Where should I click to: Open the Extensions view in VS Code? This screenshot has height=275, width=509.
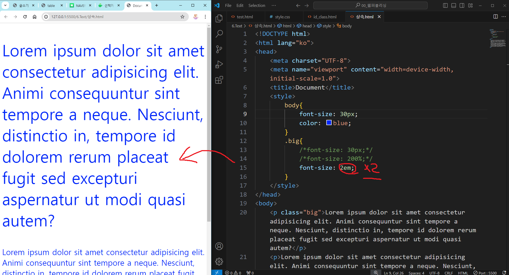pyautogui.click(x=219, y=80)
